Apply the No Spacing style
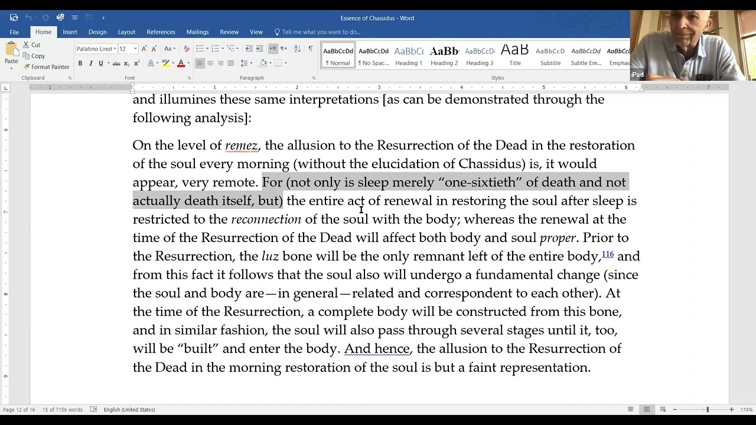This screenshot has height=425, width=756. point(374,56)
